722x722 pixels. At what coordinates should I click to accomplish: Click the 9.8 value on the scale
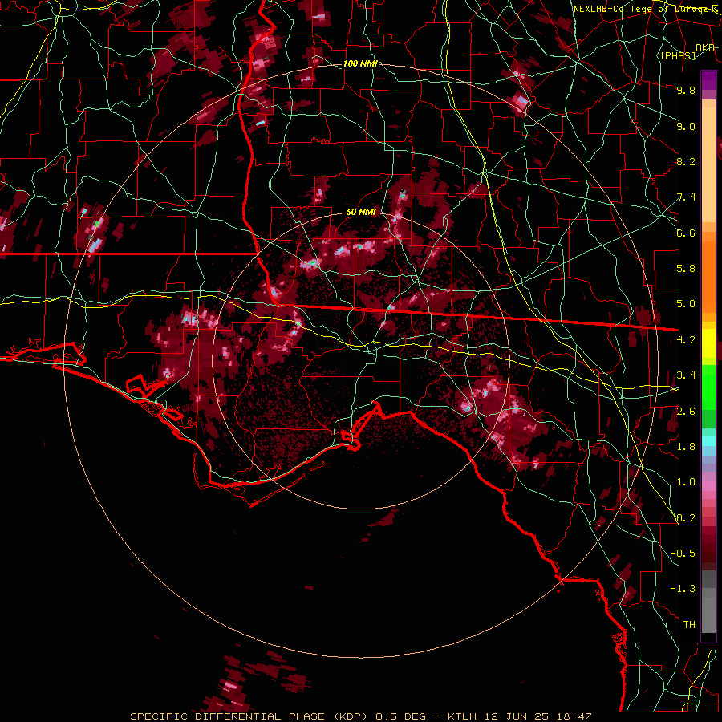click(686, 90)
